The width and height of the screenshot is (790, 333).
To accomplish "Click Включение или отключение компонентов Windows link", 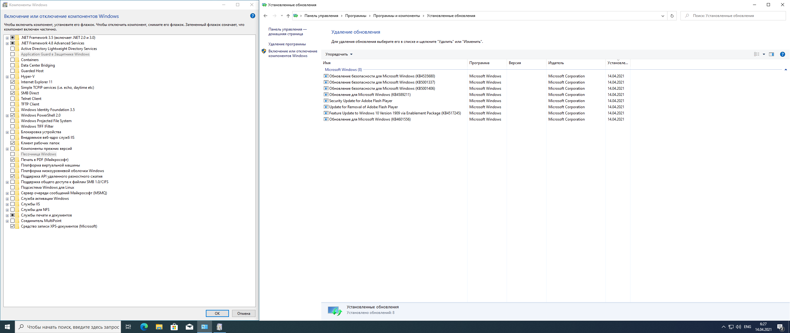I will [x=293, y=53].
